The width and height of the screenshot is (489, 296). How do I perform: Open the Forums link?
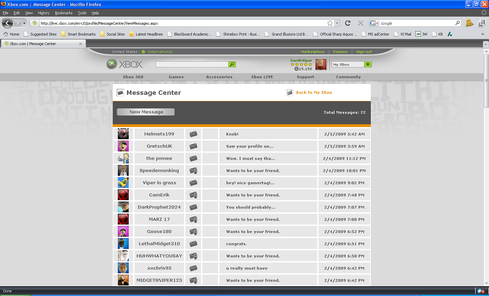(x=340, y=52)
